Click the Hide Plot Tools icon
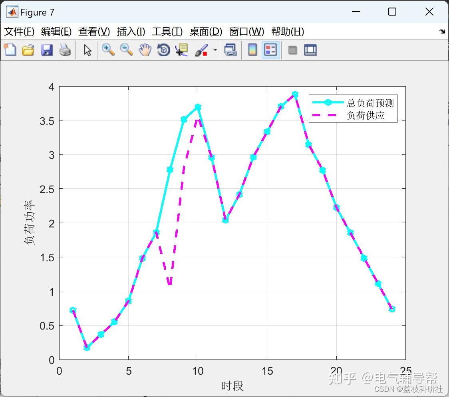 [x=292, y=50]
